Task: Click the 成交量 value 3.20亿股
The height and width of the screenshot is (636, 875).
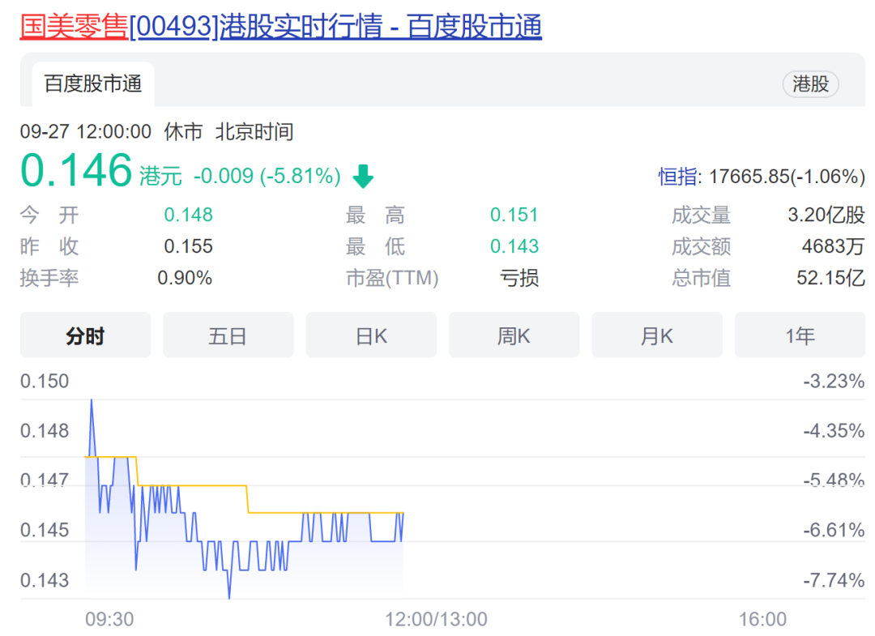Action: [x=826, y=215]
